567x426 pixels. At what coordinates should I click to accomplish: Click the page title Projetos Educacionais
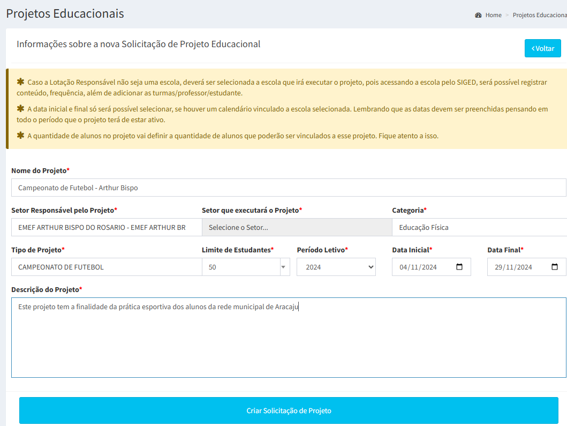point(65,13)
